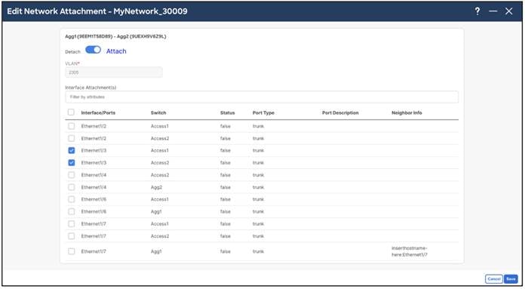The height and width of the screenshot is (289, 525).
Task: Click the Interface Attachment(s) label
Action: point(91,88)
